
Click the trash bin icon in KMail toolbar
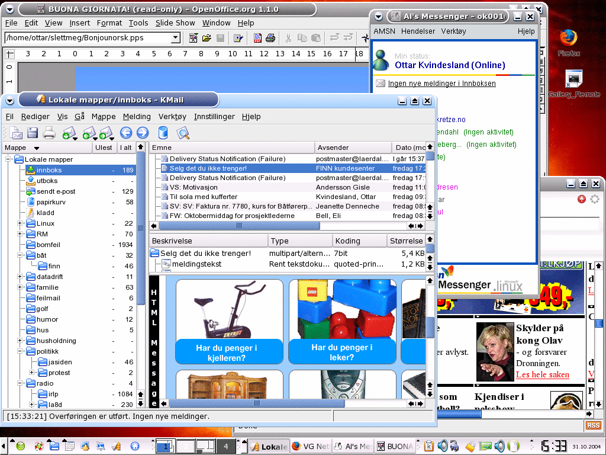click(163, 133)
